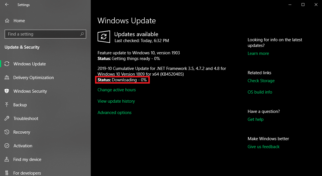
Task: Open the Check Storage link
Action: click(x=261, y=81)
